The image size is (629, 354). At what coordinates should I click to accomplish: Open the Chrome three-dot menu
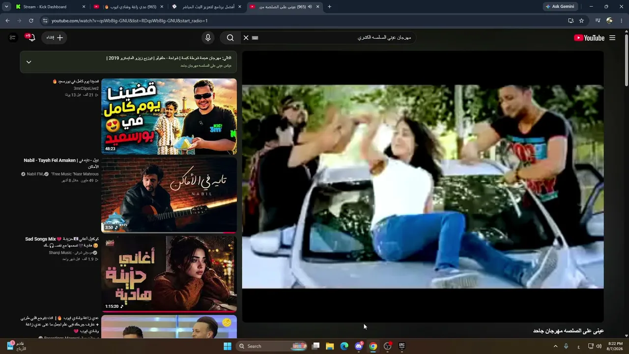pos(622,21)
